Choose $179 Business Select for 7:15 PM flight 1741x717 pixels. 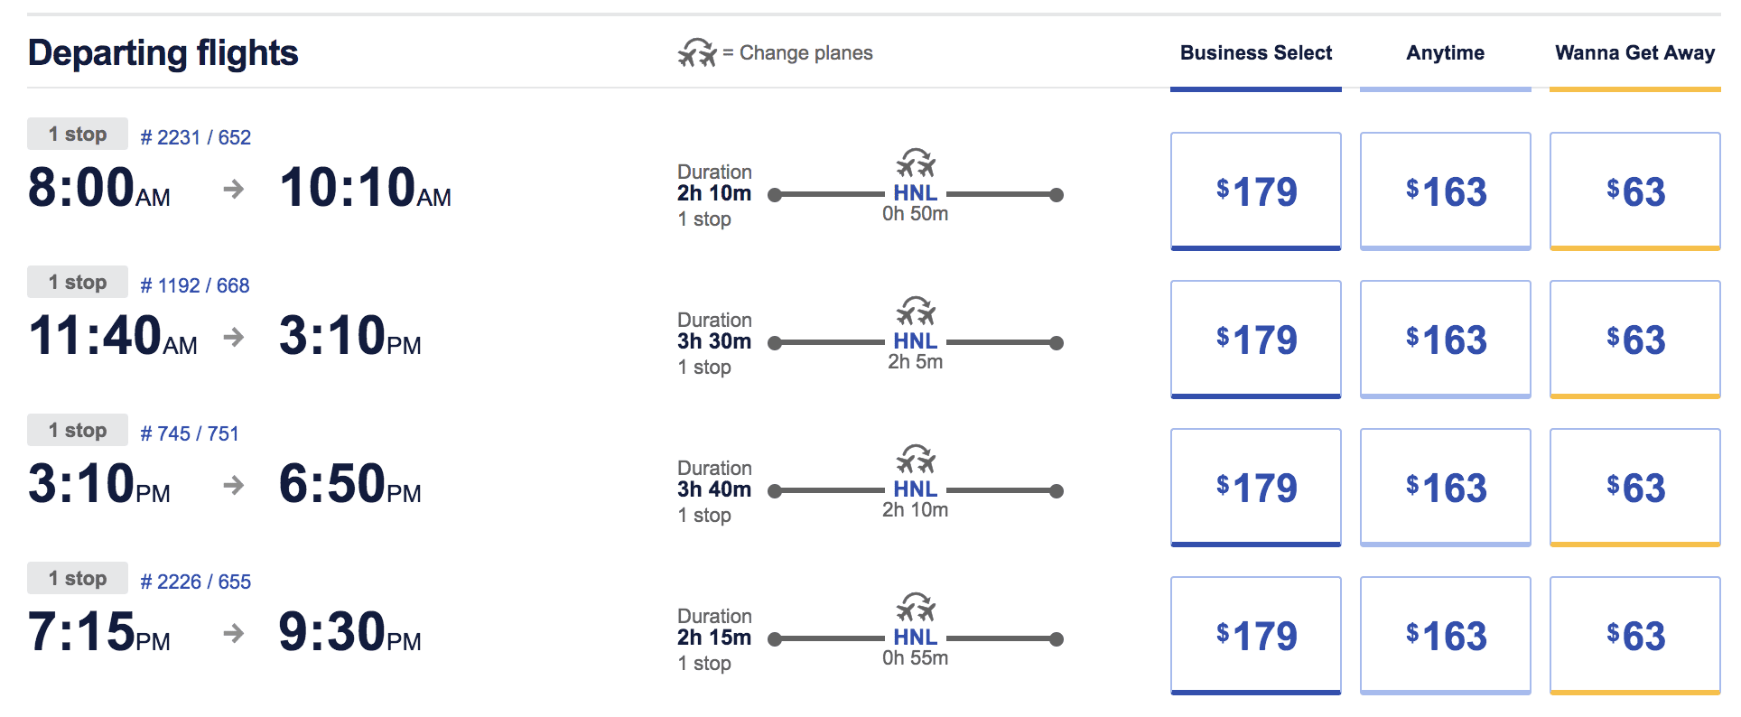[1256, 636]
